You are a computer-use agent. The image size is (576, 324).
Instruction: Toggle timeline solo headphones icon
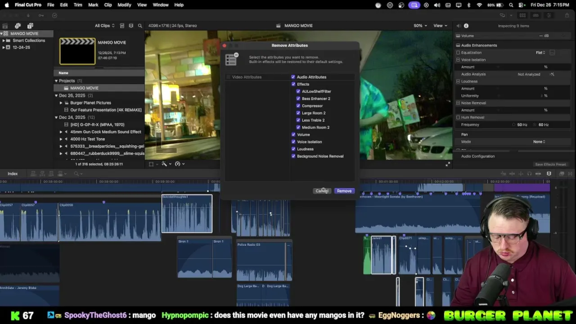529,174
